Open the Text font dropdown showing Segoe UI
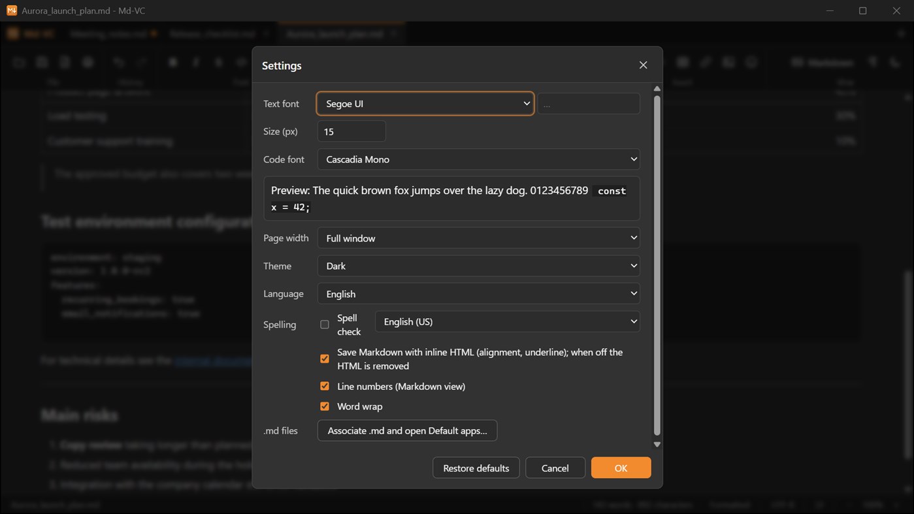This screenshot has height=514, width=914. point(425,103)
